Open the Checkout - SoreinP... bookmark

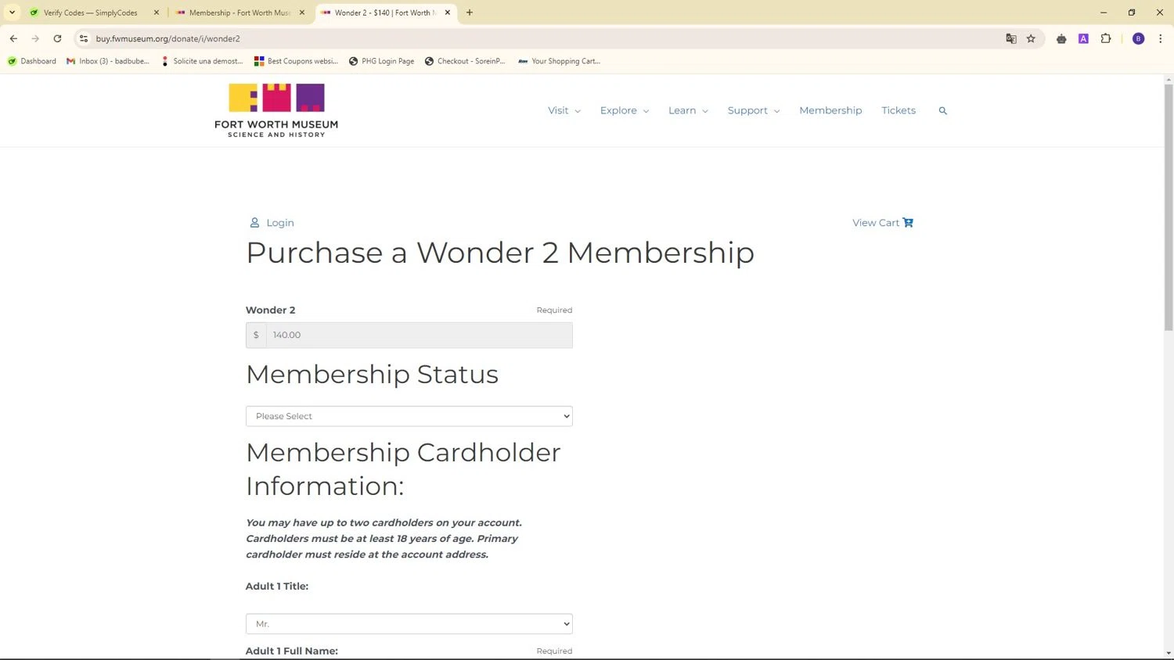465,61
